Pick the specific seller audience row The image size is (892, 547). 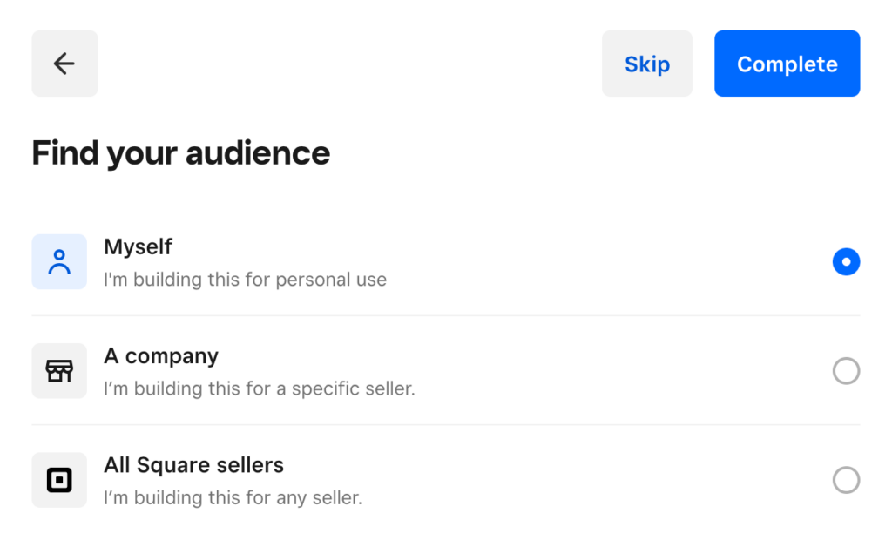point(446,371)
